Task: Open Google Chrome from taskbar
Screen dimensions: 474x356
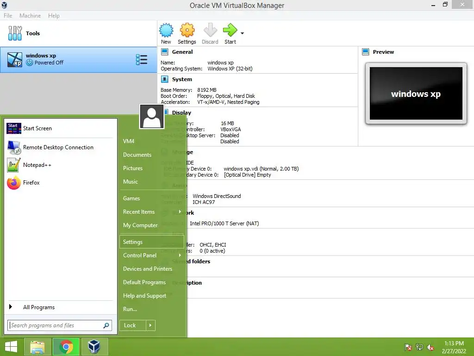Action: (66, 347)
